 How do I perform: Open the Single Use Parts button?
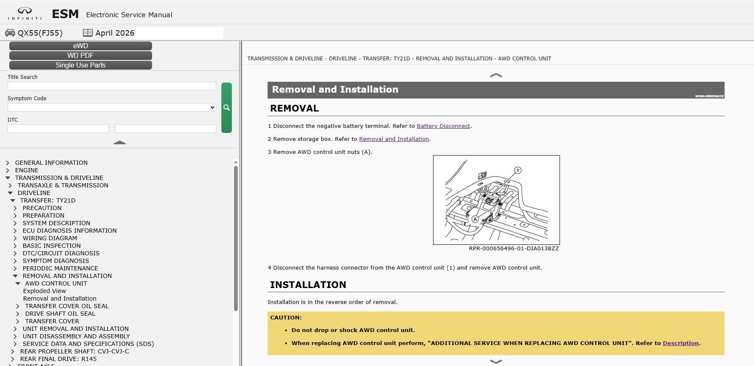[81, 65]
